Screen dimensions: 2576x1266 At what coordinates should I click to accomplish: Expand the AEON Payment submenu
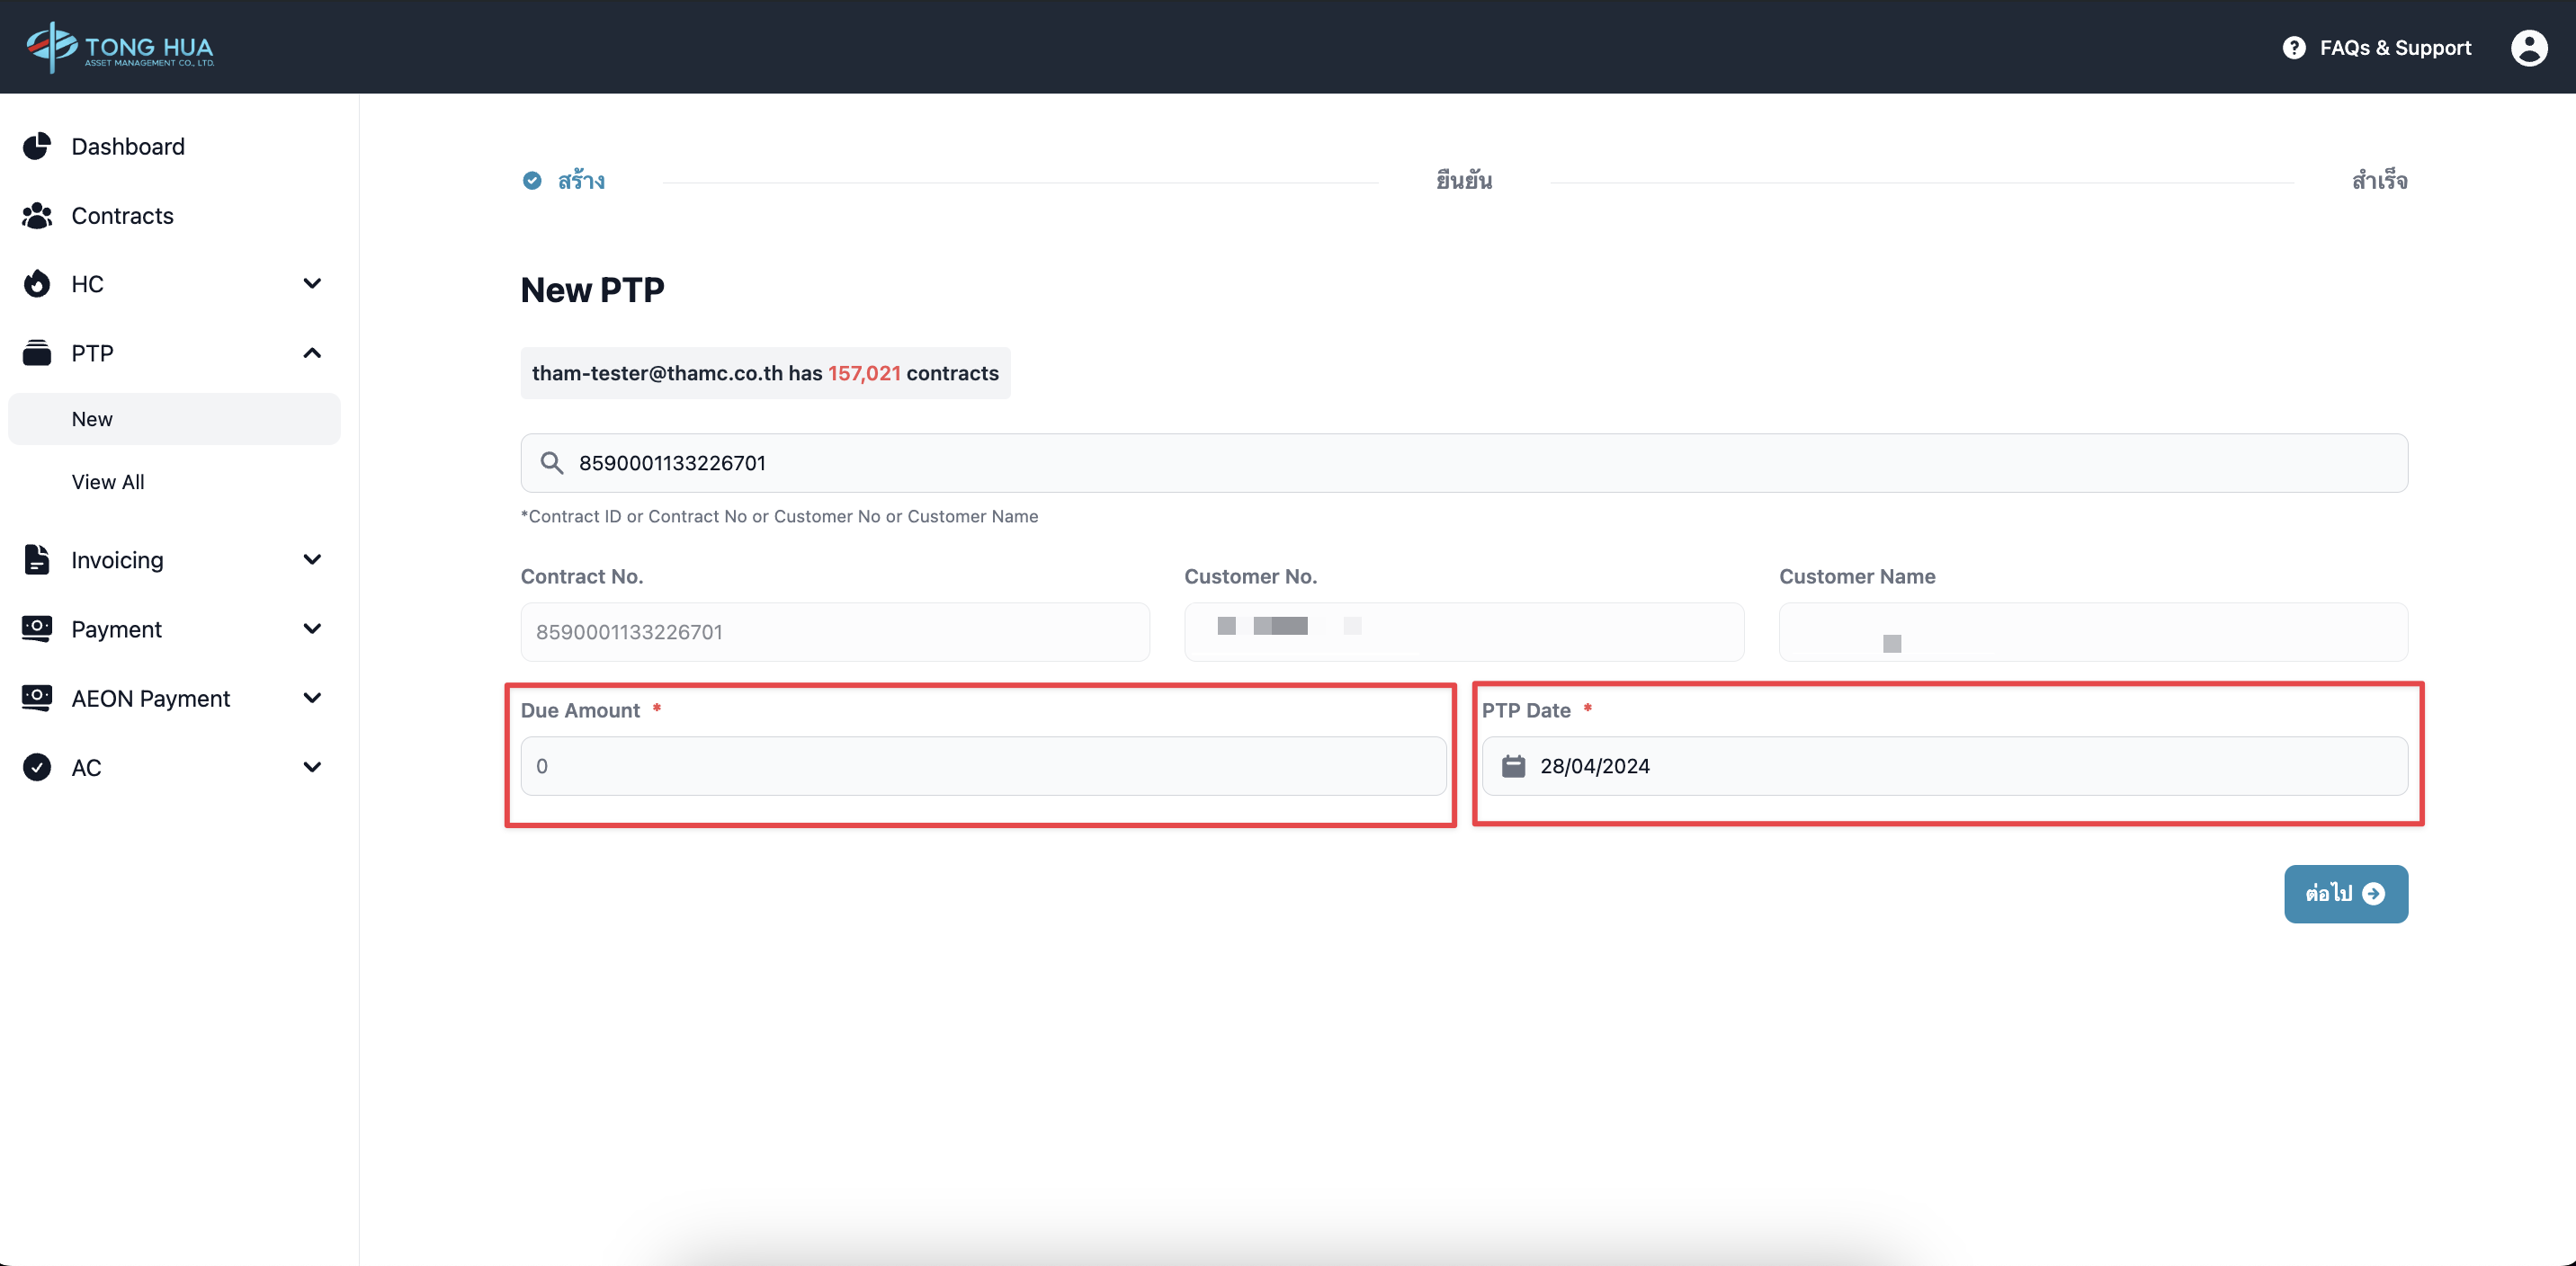[312, 698]
